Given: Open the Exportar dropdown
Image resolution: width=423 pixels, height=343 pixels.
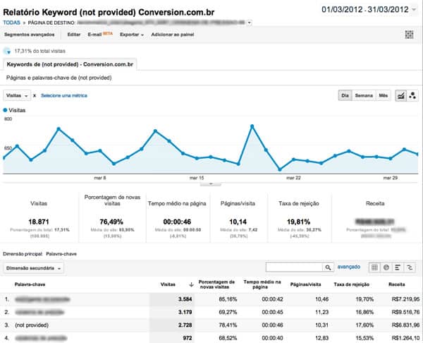Looking at the screenshot, I should coord(132,35).
